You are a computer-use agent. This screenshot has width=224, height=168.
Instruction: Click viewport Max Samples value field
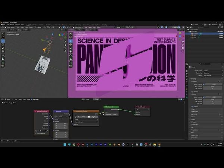(212, 87)
